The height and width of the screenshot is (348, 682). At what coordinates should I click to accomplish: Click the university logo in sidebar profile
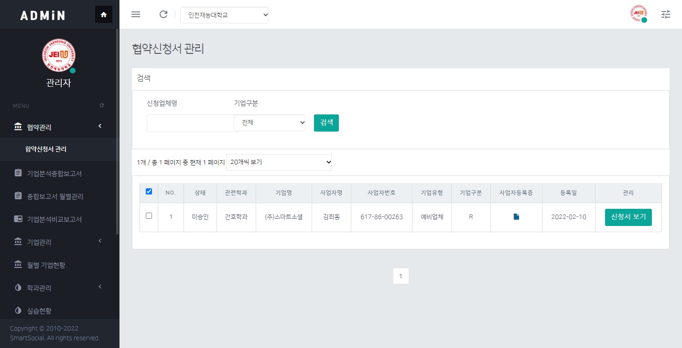[59, 55]
